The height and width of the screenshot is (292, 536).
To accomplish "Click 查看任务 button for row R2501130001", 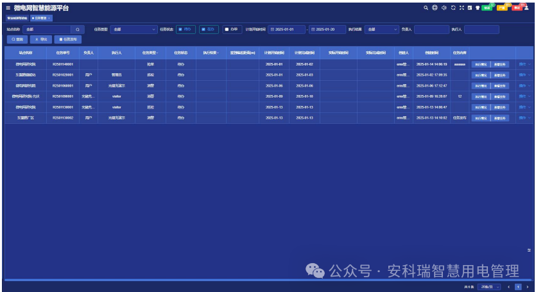I will pyautogui.click(x=500, y=107).
